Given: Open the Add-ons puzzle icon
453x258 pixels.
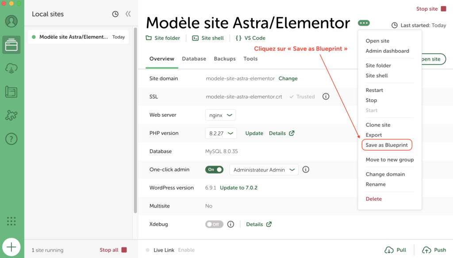Looking at the screenshot, I should pos(11,115).
